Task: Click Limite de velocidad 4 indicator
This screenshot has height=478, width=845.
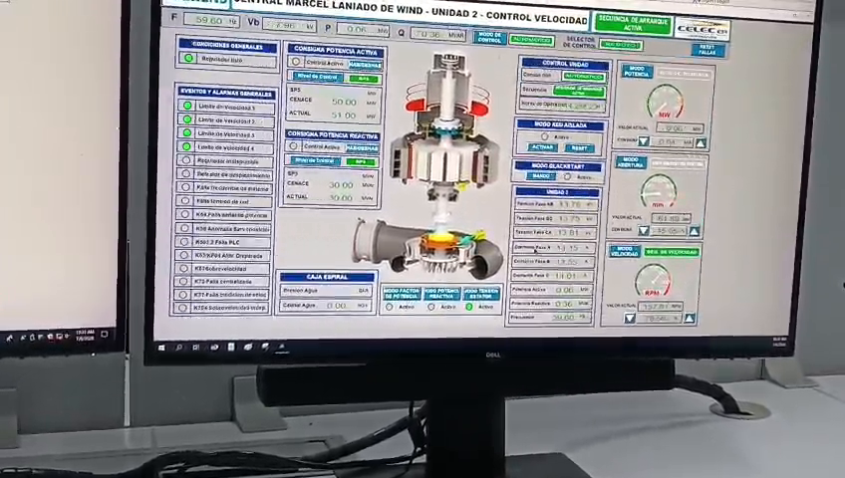Action: [186, 146]
